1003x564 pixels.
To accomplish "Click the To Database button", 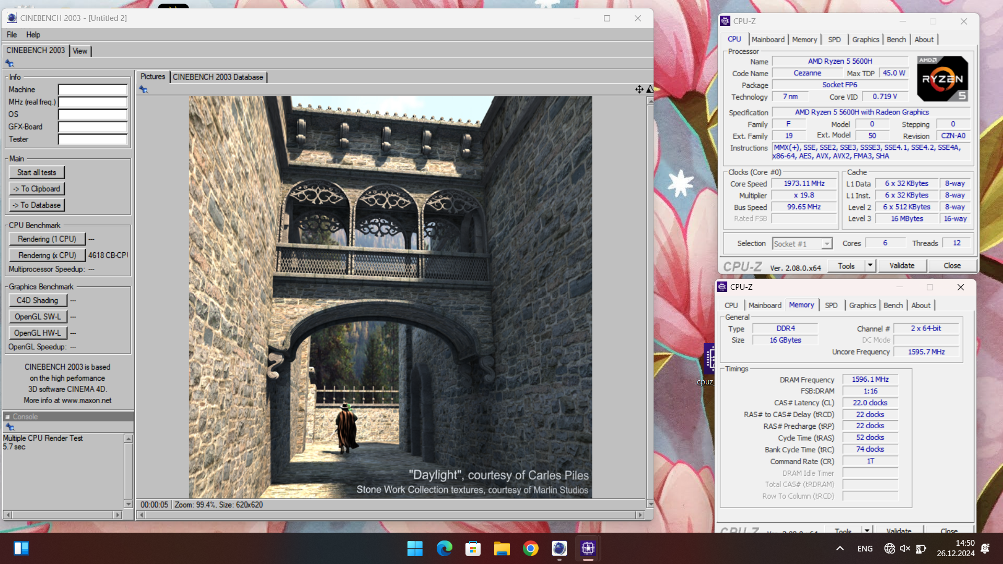I will point(37,205).
